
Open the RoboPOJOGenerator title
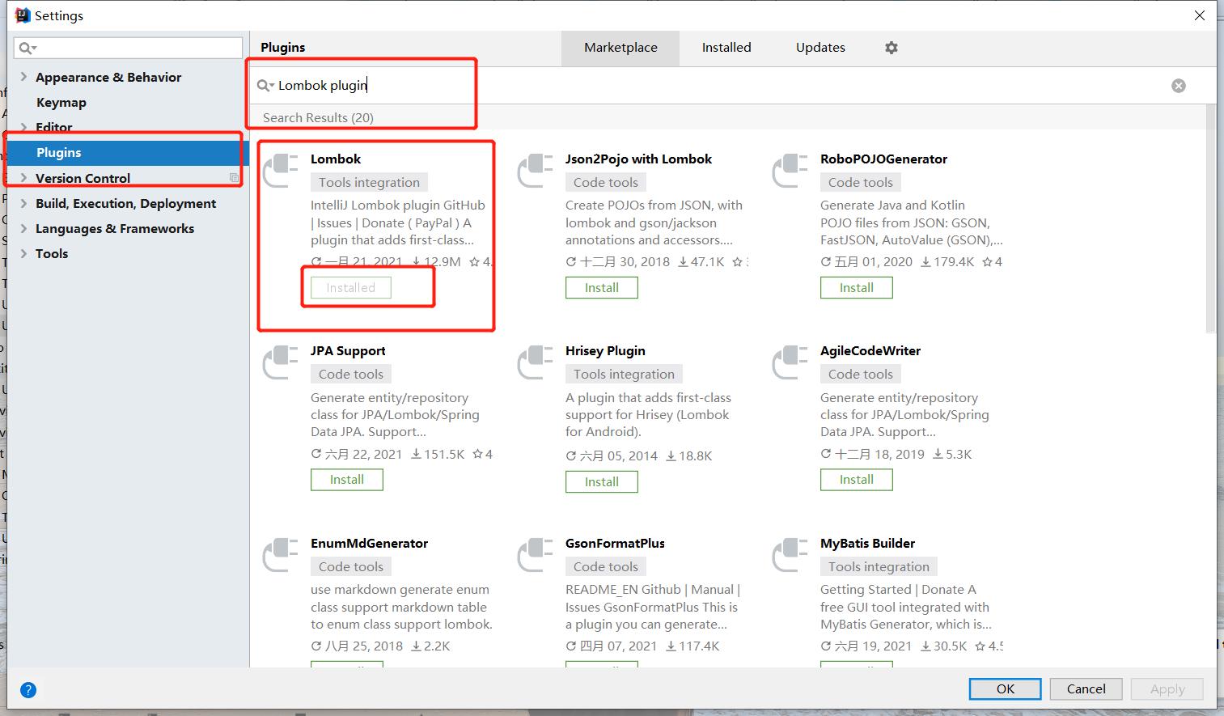click(883, 159)
